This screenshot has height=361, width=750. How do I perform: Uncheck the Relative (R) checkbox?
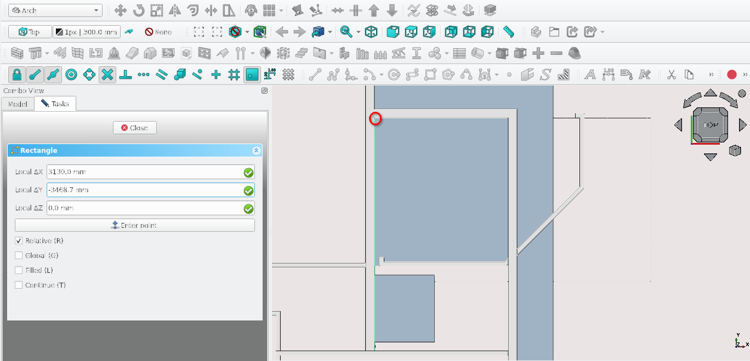[x=19, y=241]
